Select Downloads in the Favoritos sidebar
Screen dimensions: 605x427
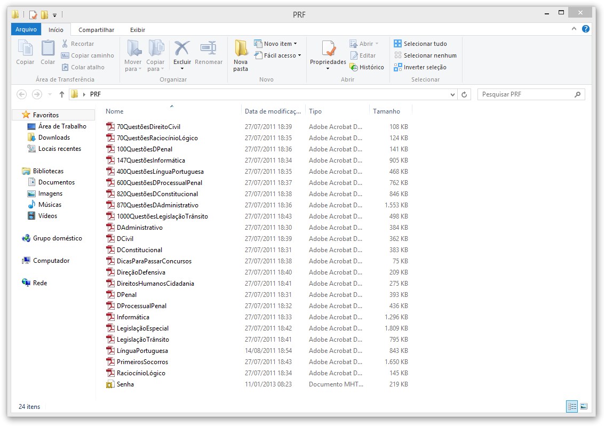(x=54, y=138)
